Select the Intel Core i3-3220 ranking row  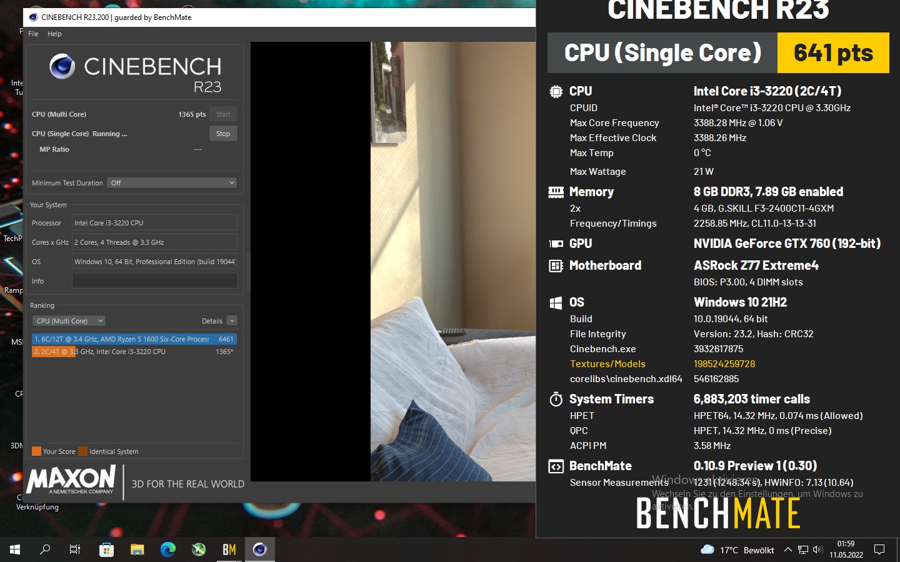tap(134, 352)
